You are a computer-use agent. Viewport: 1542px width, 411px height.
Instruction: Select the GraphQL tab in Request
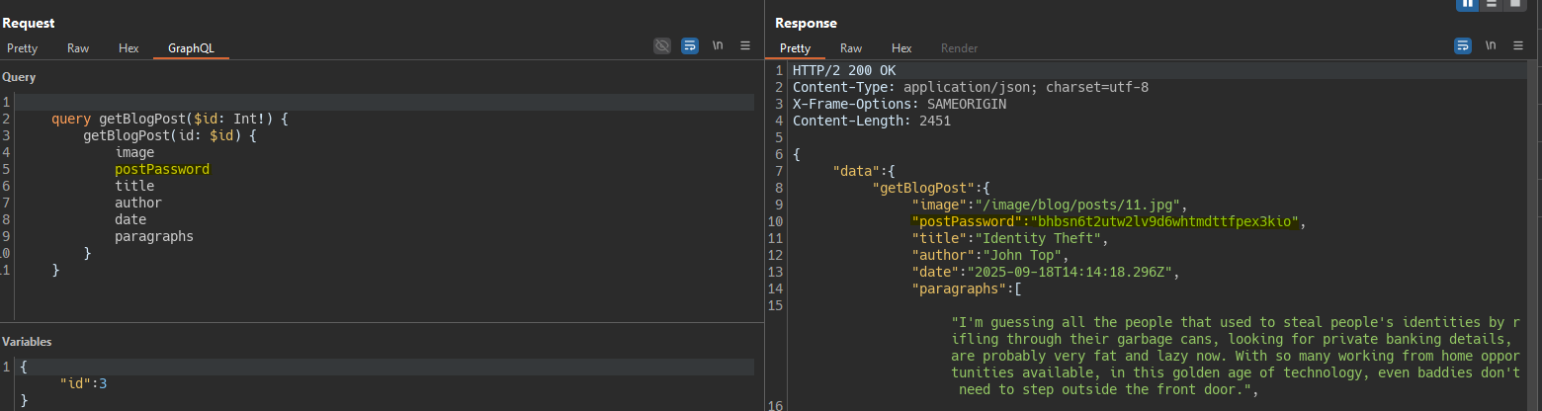tap(191, 47)
